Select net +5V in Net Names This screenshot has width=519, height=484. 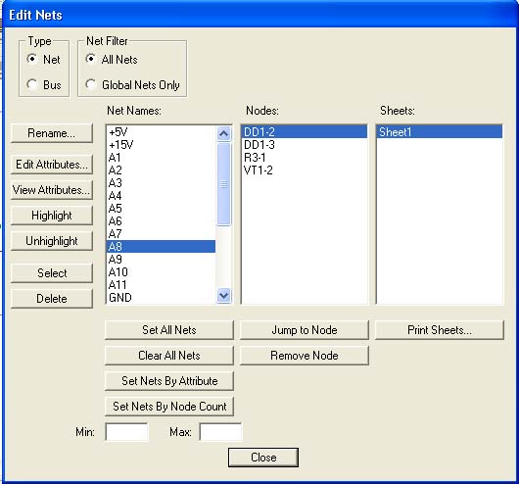[x=161, y=132]
